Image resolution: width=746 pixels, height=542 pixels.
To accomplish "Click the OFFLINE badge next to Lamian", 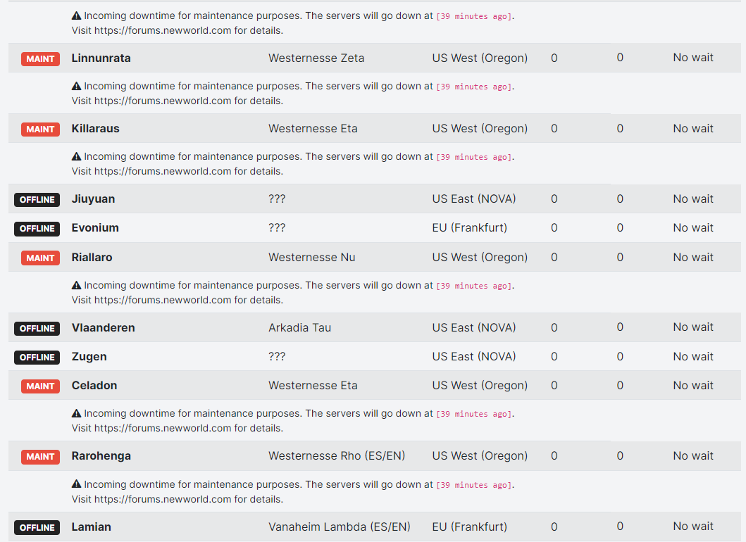I will [x=37, y=528].
